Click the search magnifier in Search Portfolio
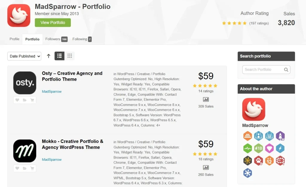Screen dimensions: 306x187 [286, 70]
